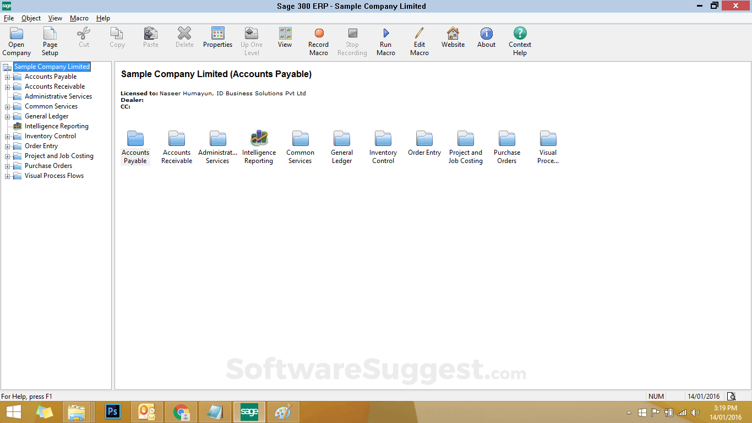Open the View menu in menu bar
The image size is (752, 423).
(x=55, y=18)
